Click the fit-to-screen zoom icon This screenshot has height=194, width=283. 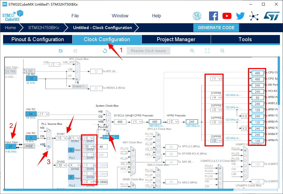207,51
